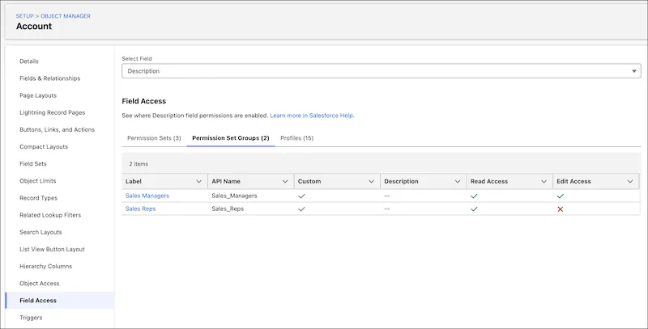Viewport: 648px width, 329px height.
Task: Select Object Access in the sidebar
Action: coord(39,284)
